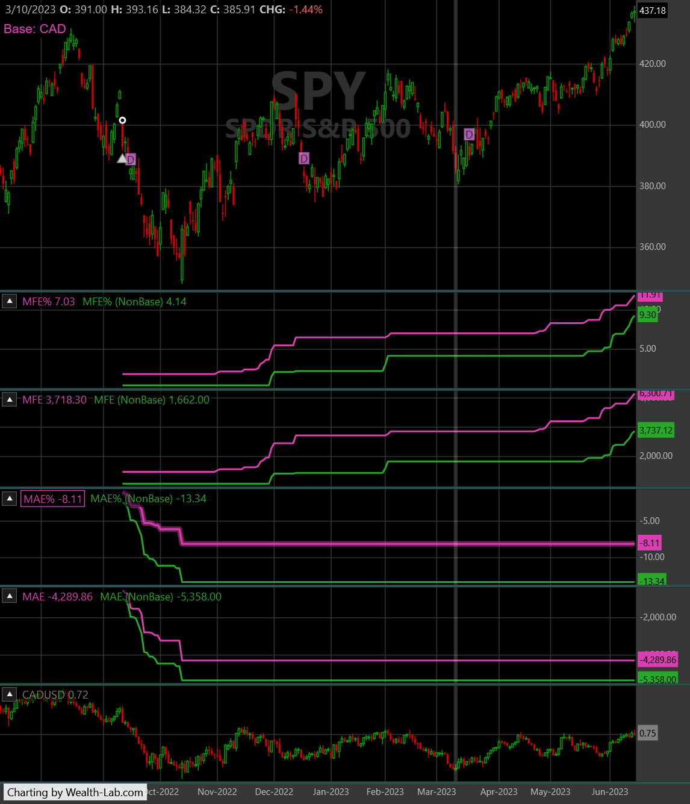Click the L: 384.32 low value
Image resolution: width=690 pixels, height=804 pixels.
(x=184, y=10)
